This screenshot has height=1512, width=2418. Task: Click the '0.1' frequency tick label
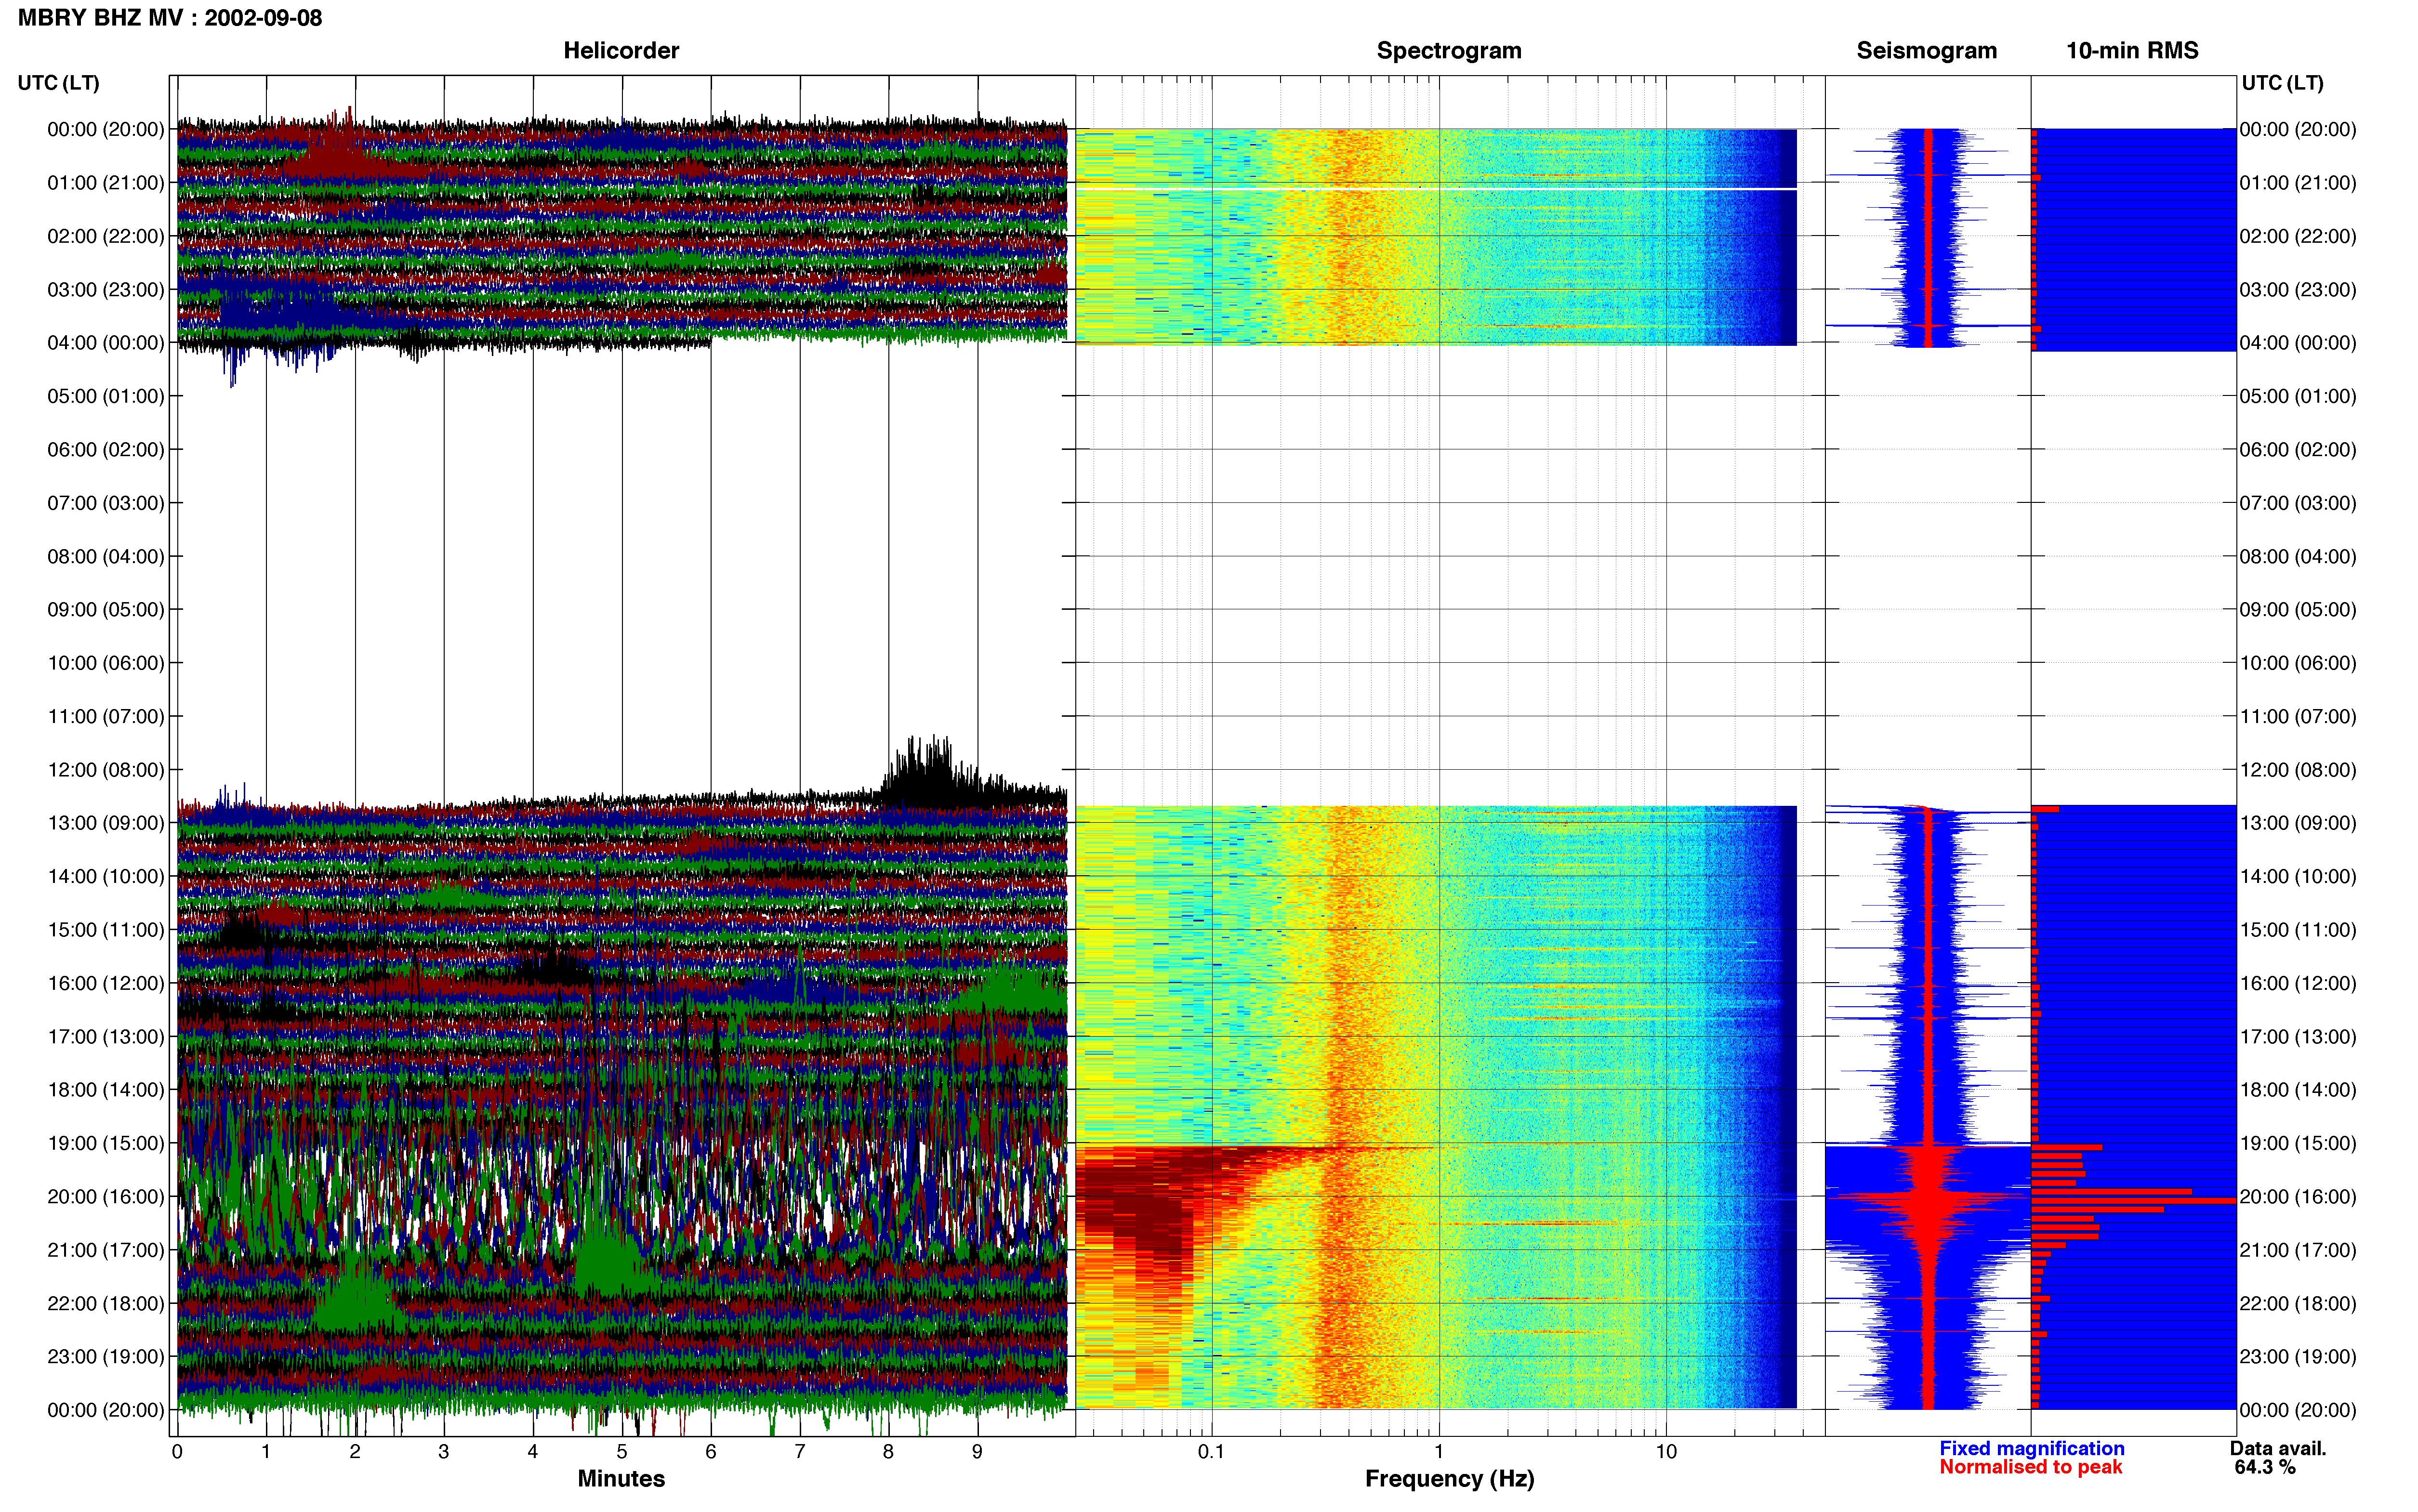tap(1211, 1452)
